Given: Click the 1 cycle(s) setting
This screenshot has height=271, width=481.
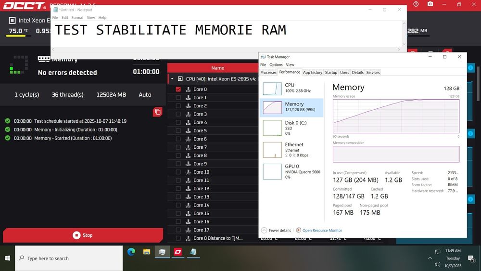Looking at the screenshot, I should click(x=26, y=95).
